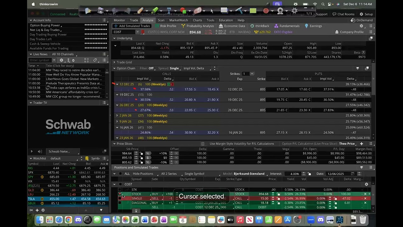Screen dimensions: 403x227
Task: Open Live News panel menu icon
Action: coord(104,54)
